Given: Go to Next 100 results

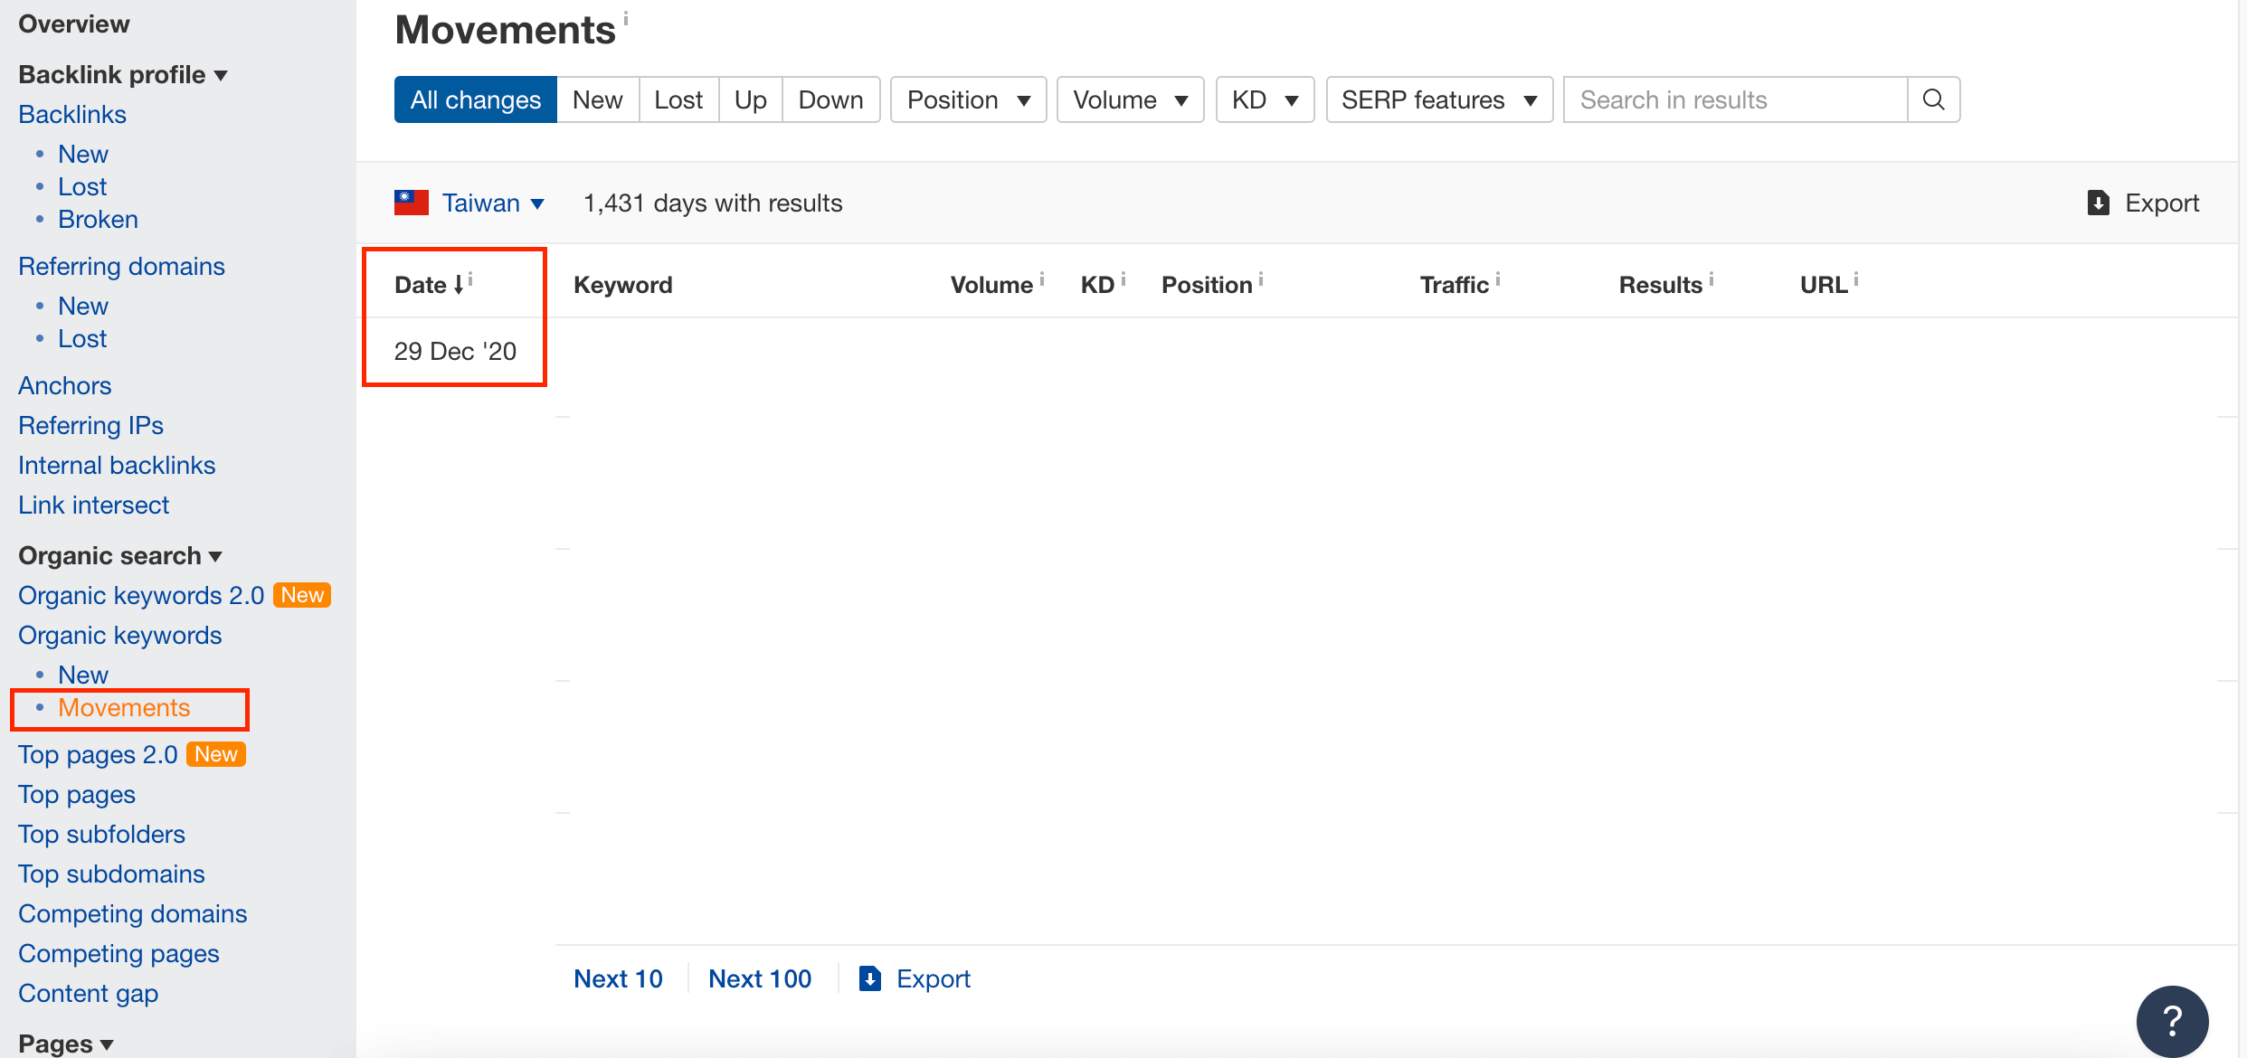Looking at the screenshot, I should (760, 978).
